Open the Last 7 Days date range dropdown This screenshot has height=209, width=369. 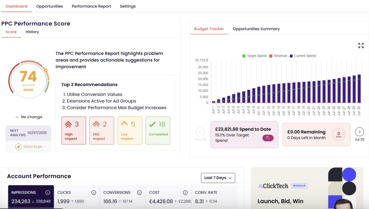tap(218, 178)
